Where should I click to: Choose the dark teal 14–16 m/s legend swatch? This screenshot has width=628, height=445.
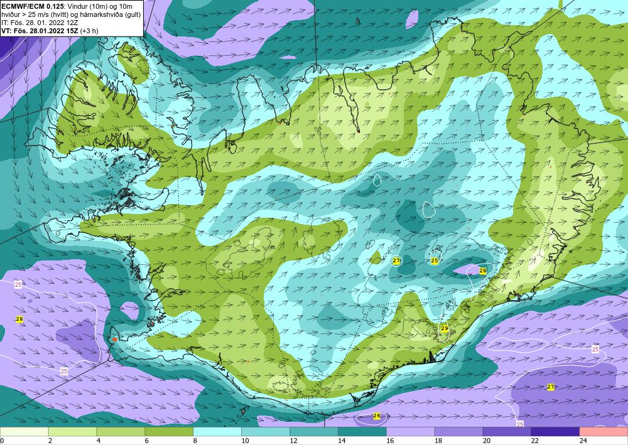(362, 432)
